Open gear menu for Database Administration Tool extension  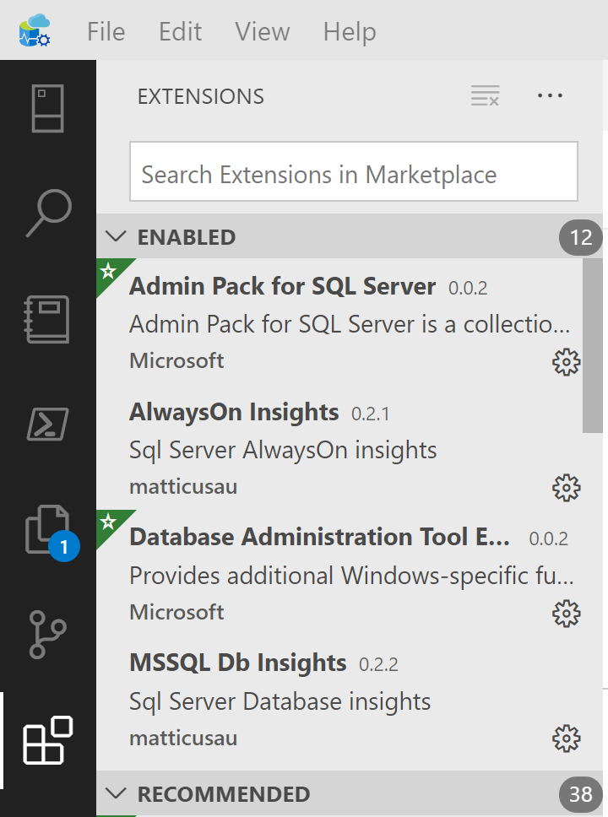(x=566, y=614)
